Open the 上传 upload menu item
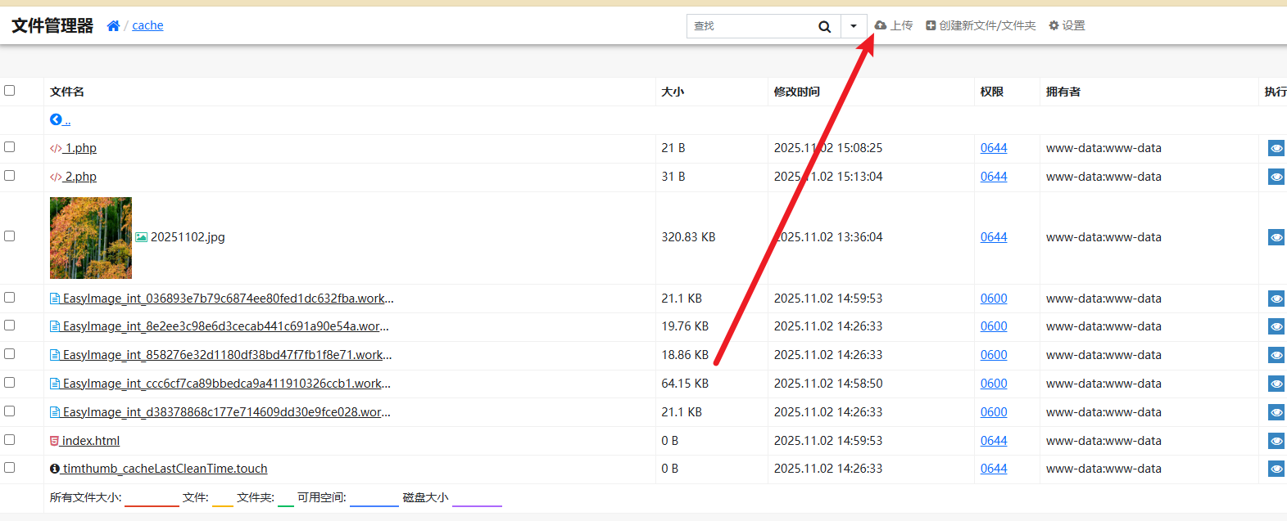 (894, 26)
